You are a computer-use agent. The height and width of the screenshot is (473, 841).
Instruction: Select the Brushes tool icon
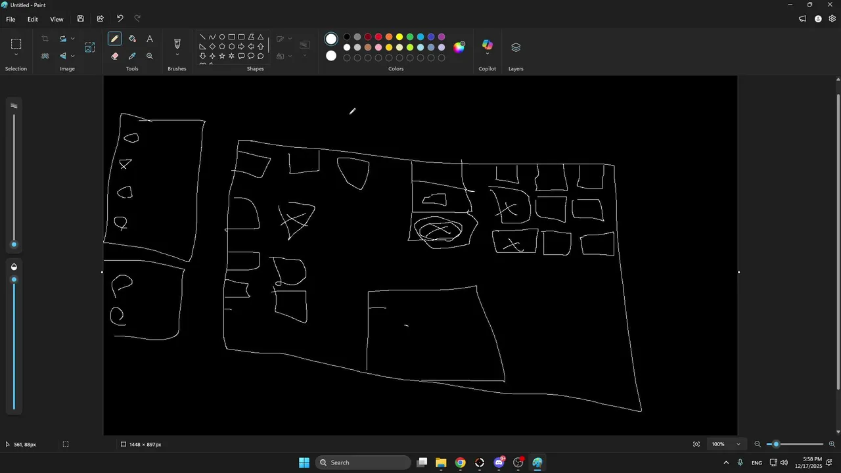177,43
